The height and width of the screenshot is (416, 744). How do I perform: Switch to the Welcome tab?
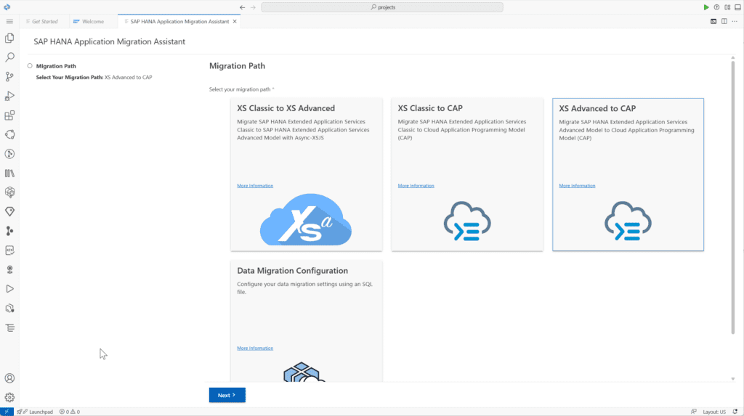tap(92, 22)
